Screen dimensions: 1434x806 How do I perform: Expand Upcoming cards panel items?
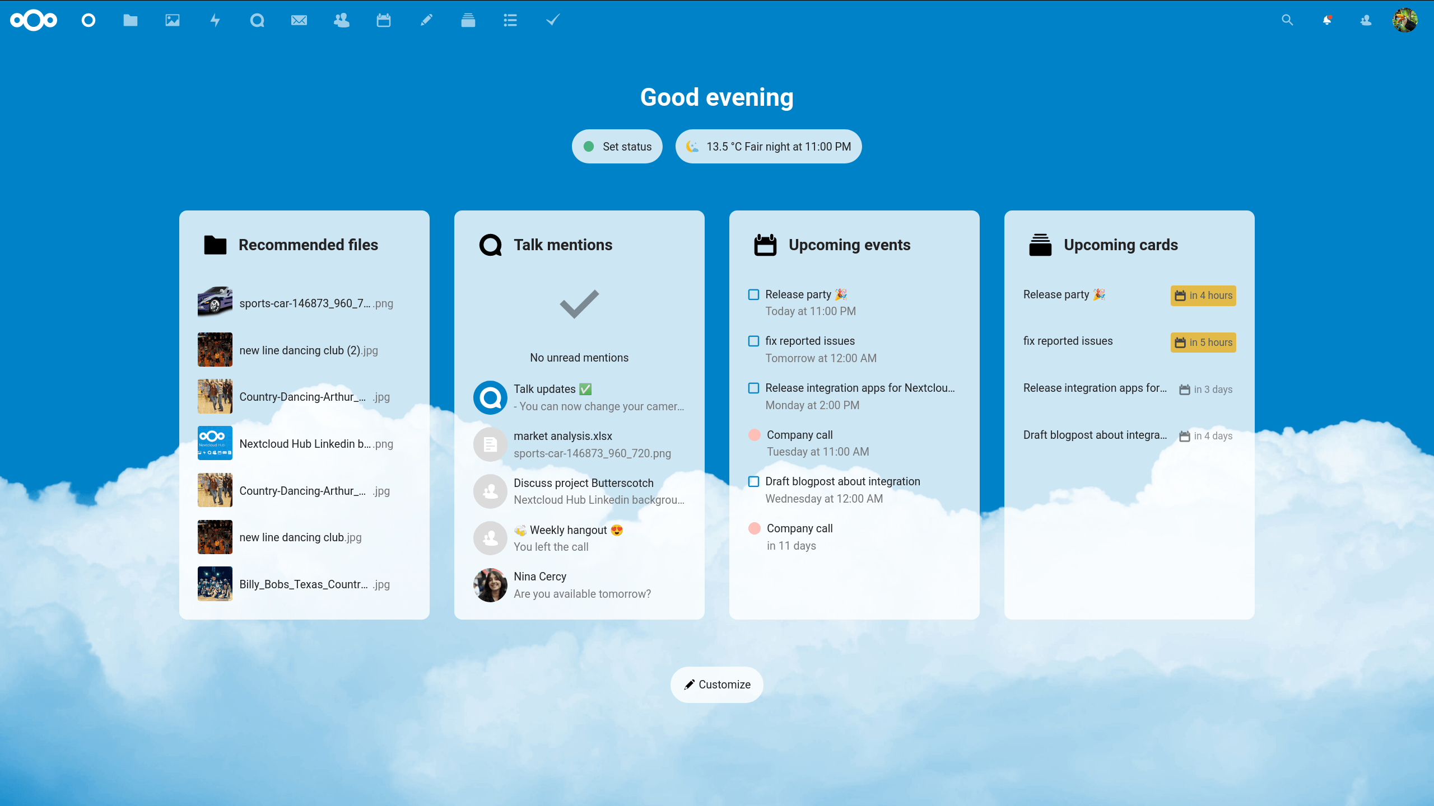point(1120,244)
